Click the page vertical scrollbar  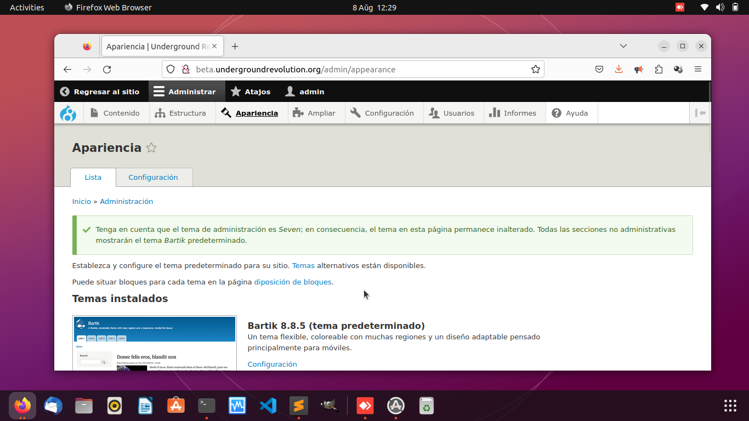click(x=710, y=118)
